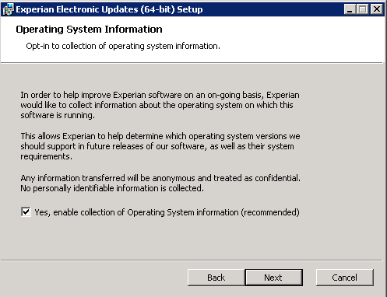Click the 'Opt-in to collection' subtitle text
This screenshot has width=387, height=297.
click(x=123, y=46)
